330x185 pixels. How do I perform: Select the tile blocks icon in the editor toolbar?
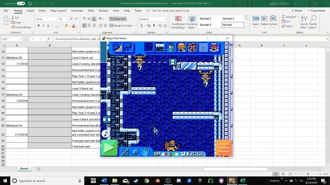pyautogui.click(x=160, y=47)
